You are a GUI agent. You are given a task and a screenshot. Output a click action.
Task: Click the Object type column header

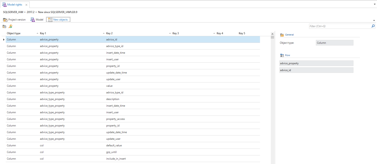coord(14,33)
